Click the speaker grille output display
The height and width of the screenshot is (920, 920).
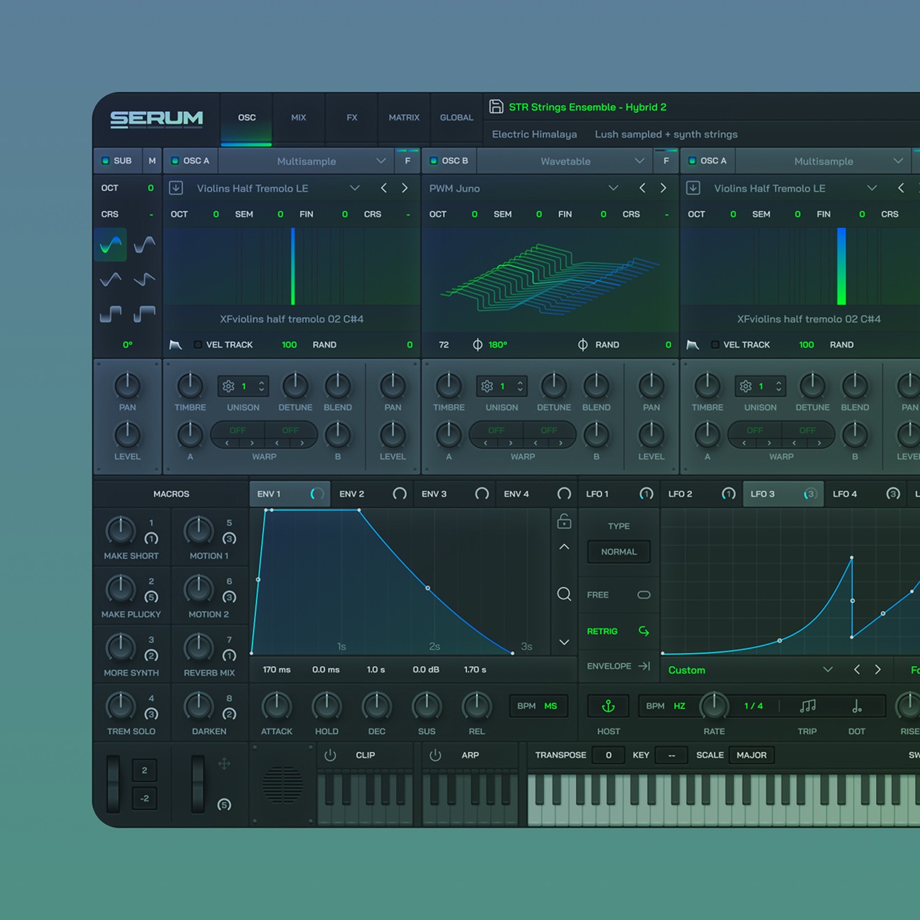(283, 784)
